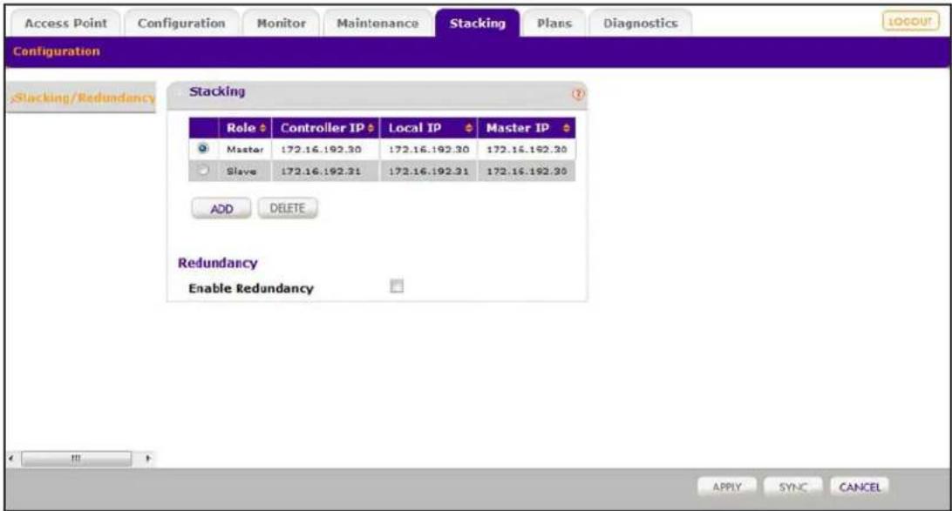
Task: Open the Access Point tab
Action: (x=65, y=23)
